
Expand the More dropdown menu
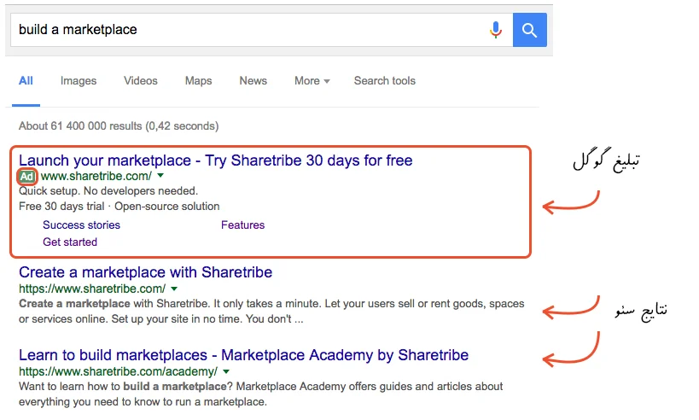point(312,81)
